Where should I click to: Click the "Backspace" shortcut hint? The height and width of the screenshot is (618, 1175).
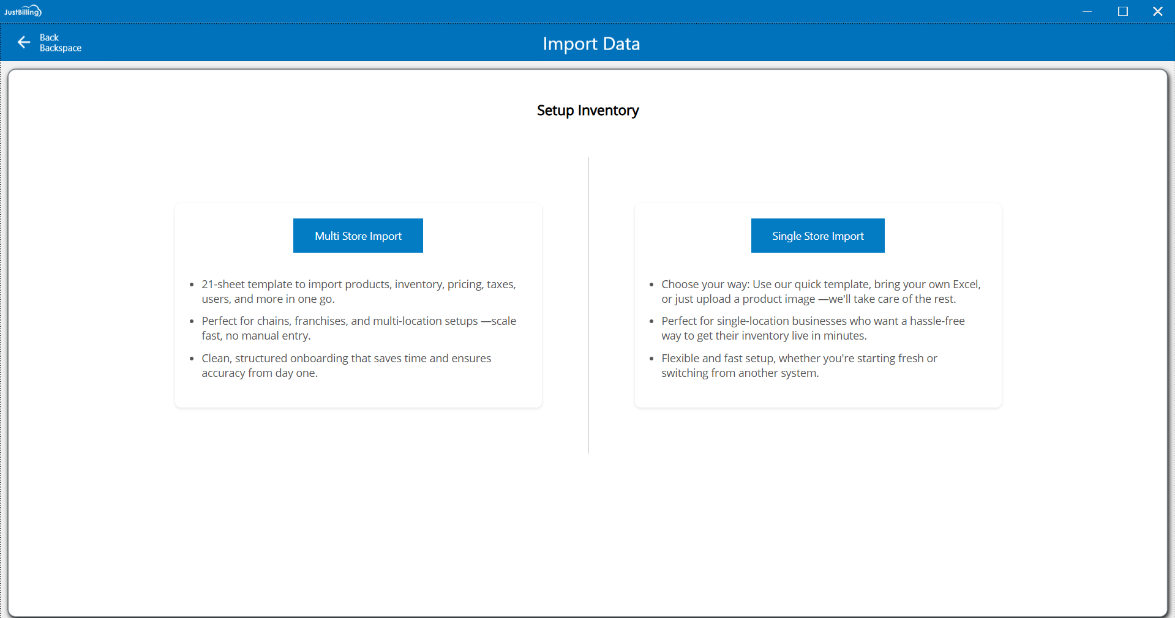pyautogui.click(x=61, y=48)
